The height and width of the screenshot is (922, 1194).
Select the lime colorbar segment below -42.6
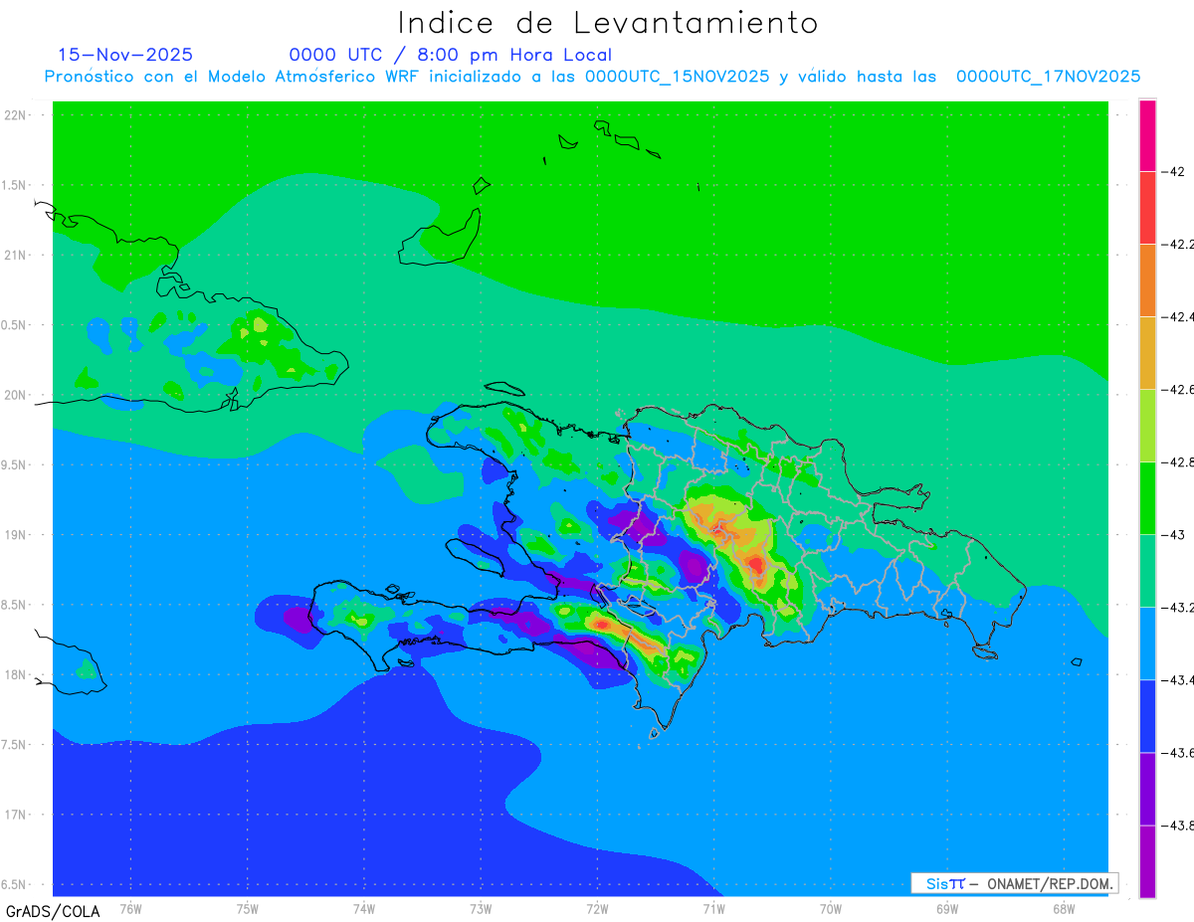1147,425
